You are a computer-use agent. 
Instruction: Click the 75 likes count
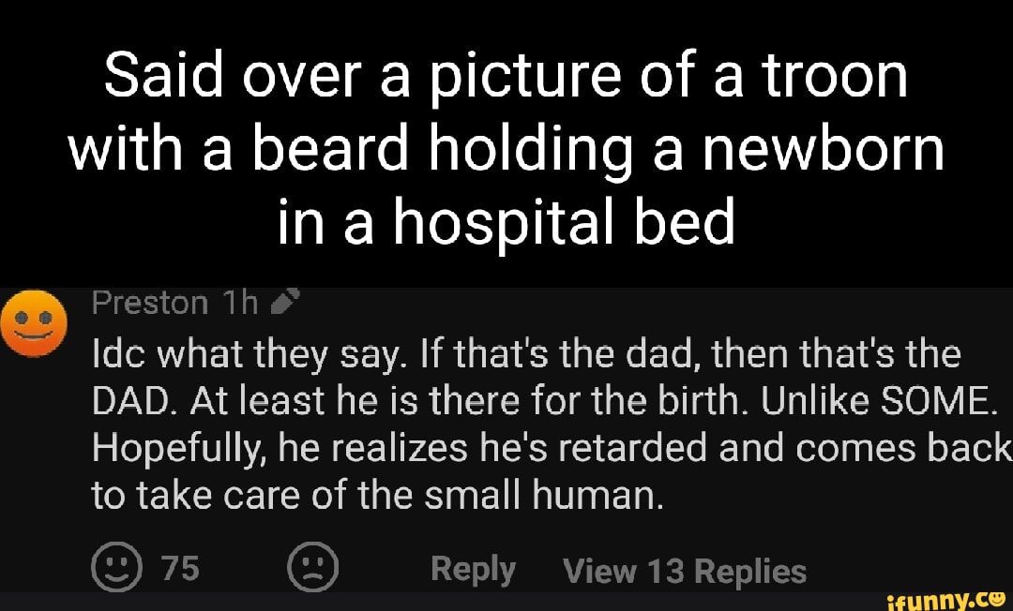point(181,569)
